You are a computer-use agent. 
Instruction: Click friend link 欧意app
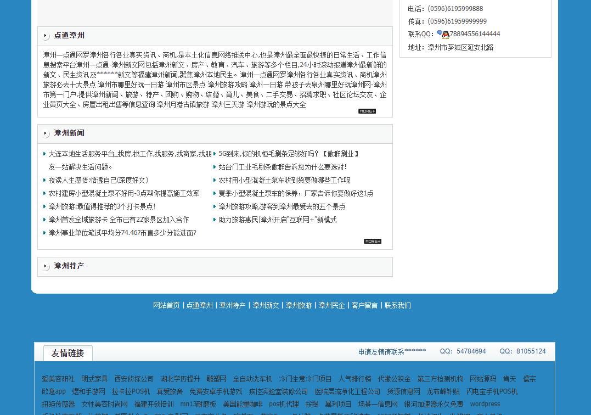pyautogui.click(x=54, y=391)
